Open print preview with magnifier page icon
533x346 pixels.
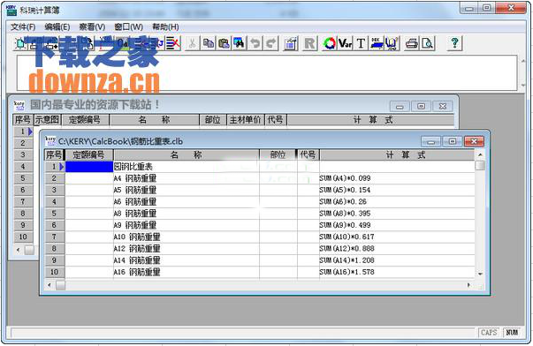(427, 43)
